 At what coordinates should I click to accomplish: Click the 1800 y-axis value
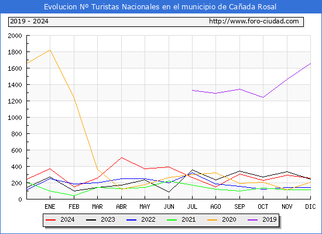tap(15, 52)
